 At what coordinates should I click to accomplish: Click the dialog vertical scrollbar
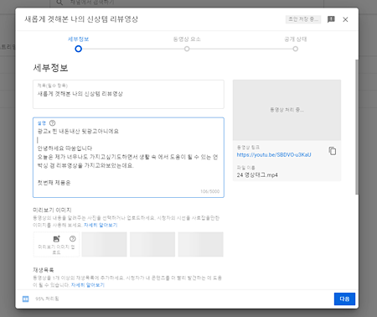click(357, 127)
